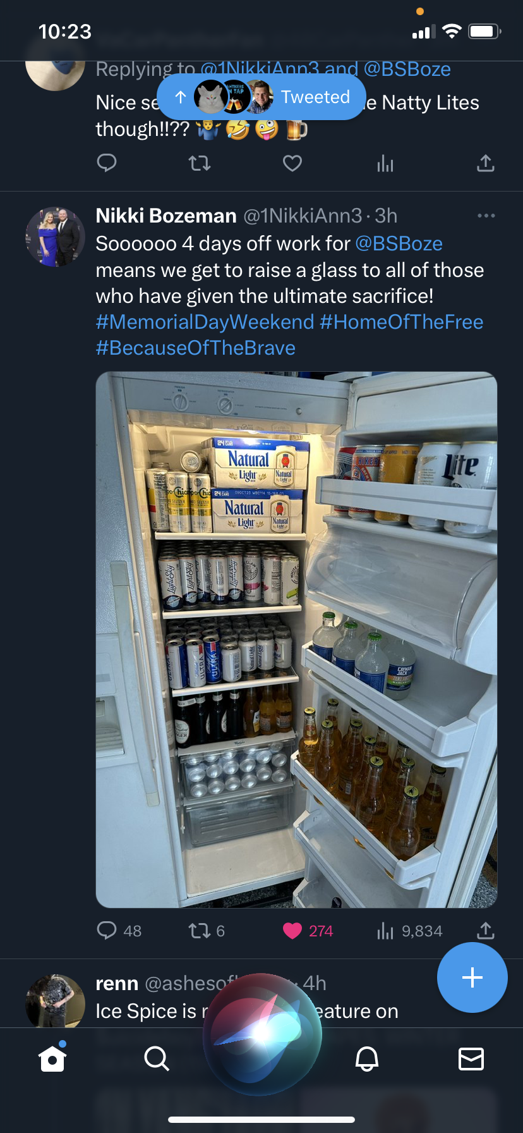
Task: Retweet Nikki Bozeman's fridge tweet
Action: click(x=200, y=931)
